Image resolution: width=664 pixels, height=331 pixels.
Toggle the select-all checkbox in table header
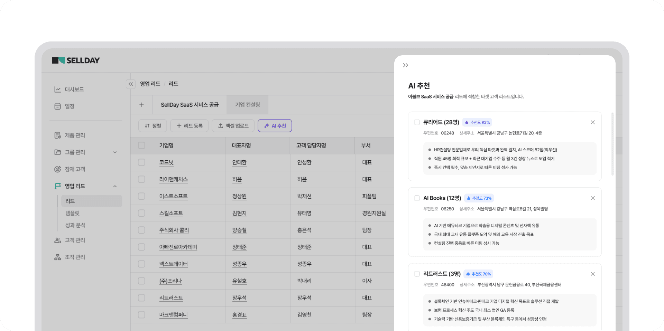[x=141, y=145]
